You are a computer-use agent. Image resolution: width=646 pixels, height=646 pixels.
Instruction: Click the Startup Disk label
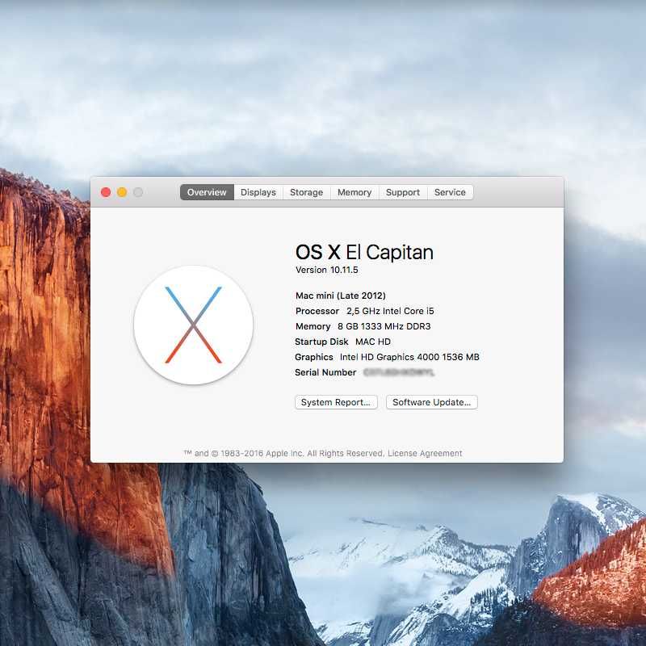(321, 342)
